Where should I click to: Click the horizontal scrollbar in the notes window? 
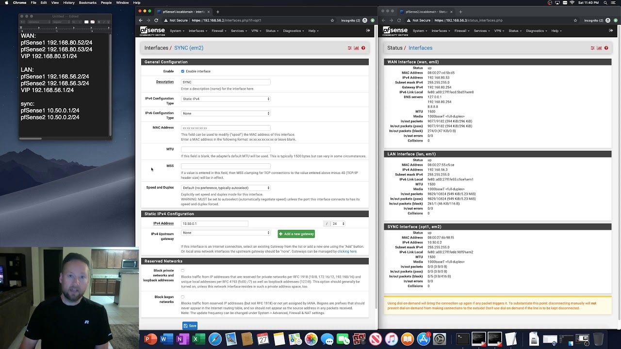tap(31, 138)
